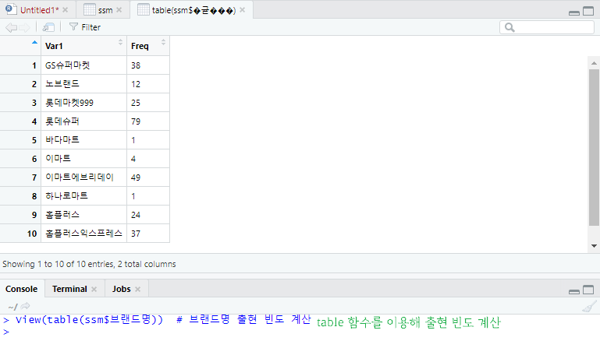Select the 홈플러스 cell in row 9
The image size is (600, 341).
(x=83, y=215)
